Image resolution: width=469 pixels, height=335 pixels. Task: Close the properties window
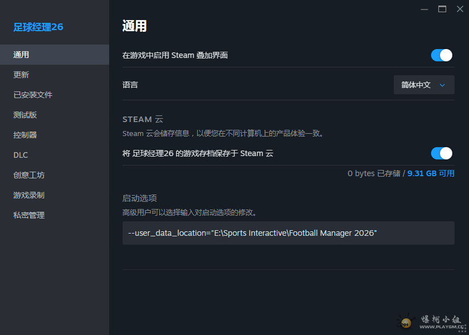point(460,9)
